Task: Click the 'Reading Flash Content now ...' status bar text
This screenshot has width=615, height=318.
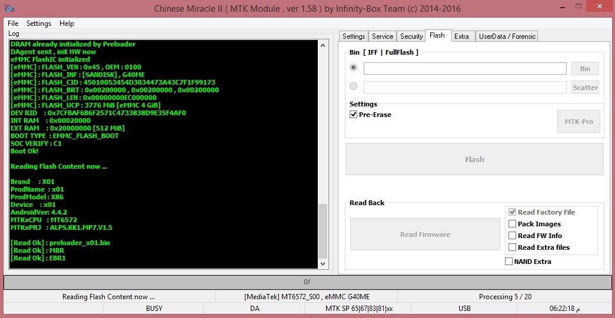Action: click(109, 297)
